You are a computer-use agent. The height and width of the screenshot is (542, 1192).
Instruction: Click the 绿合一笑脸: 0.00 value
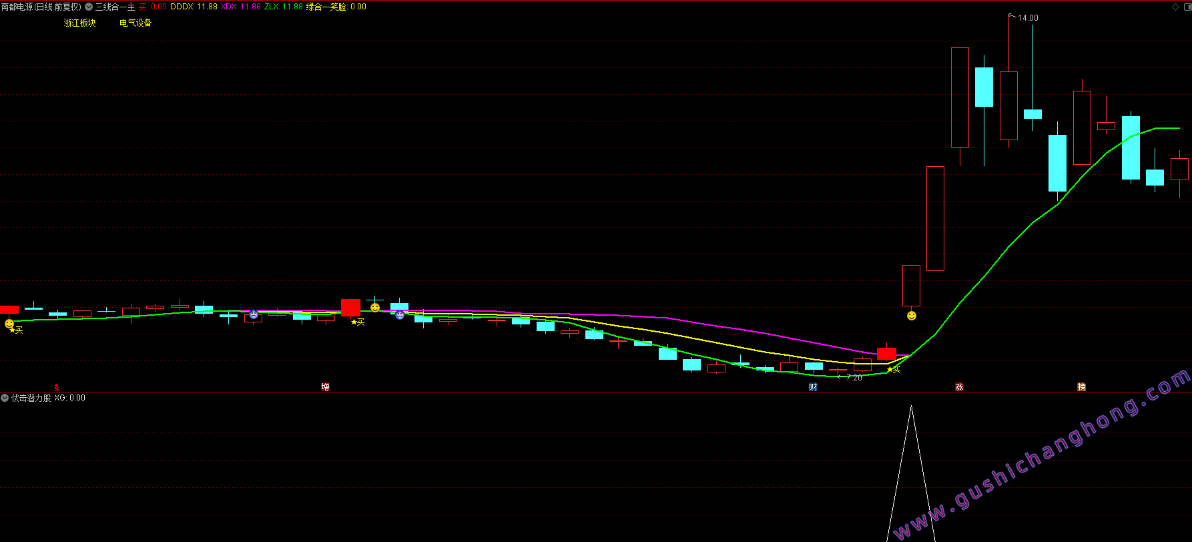coord(336,7)
